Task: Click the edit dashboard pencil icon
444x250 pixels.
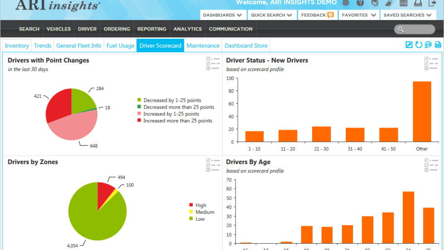Action: point(409,44)
